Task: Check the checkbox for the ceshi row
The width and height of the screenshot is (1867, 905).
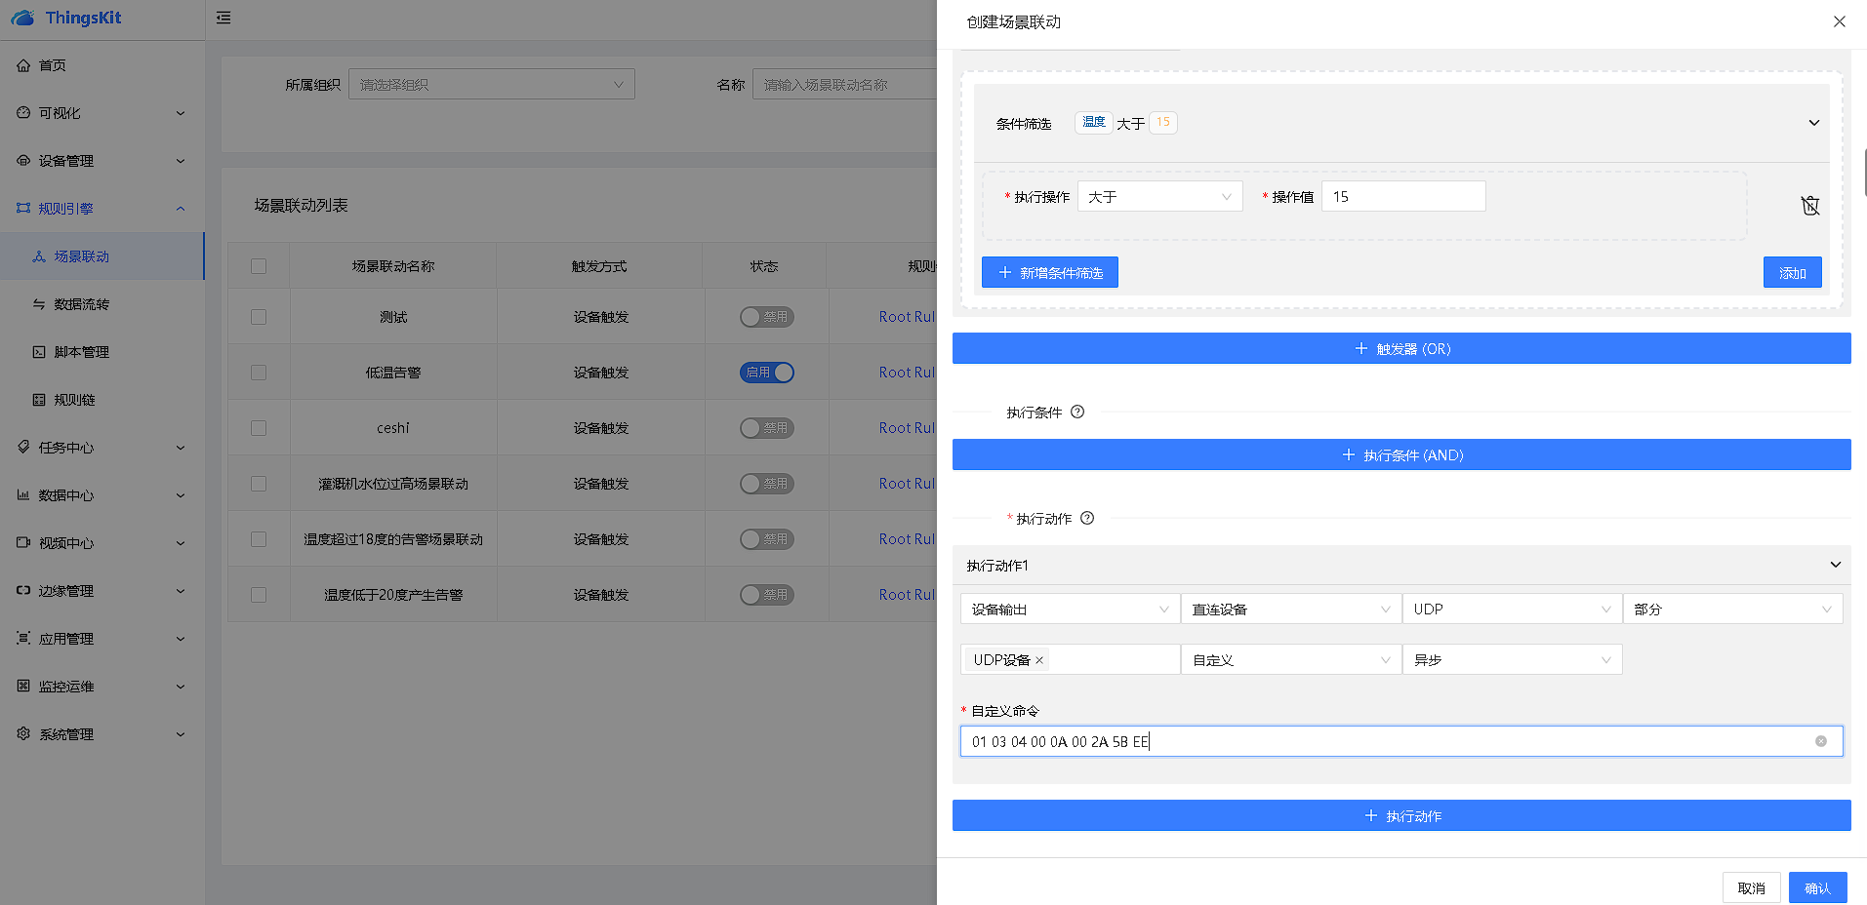Action: (259, 428)
